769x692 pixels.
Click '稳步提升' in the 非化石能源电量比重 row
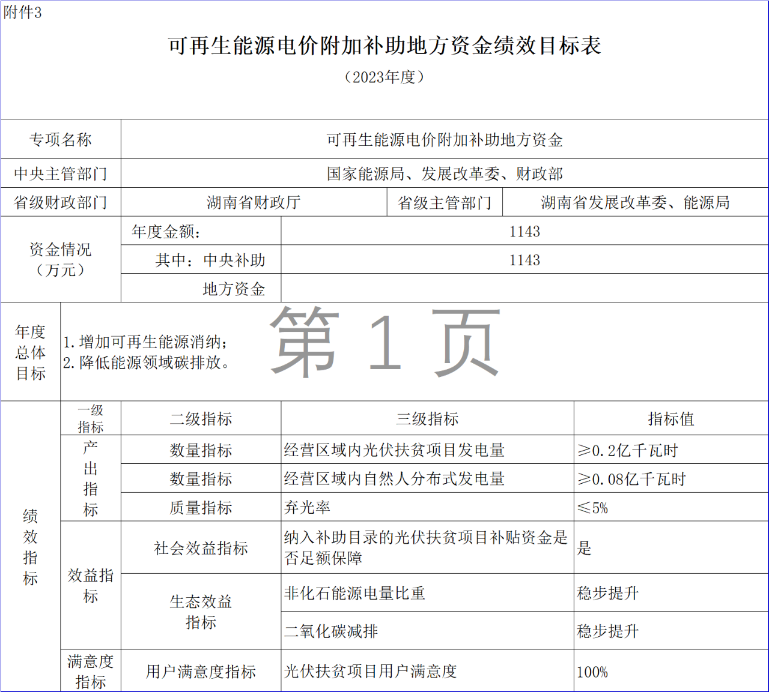pos(671,592)
